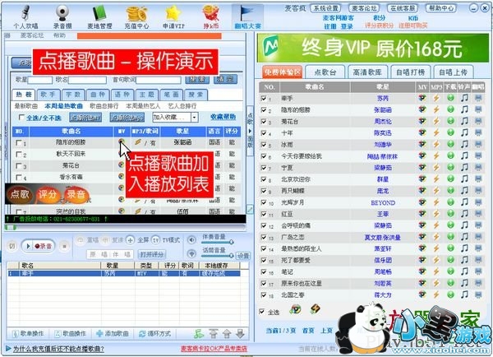Select 牵手 row in playlist table

124,274
